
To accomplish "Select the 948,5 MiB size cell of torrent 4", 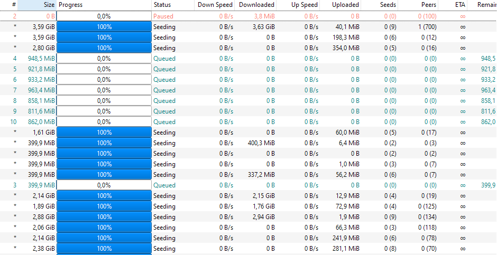I will click(41, 59).
